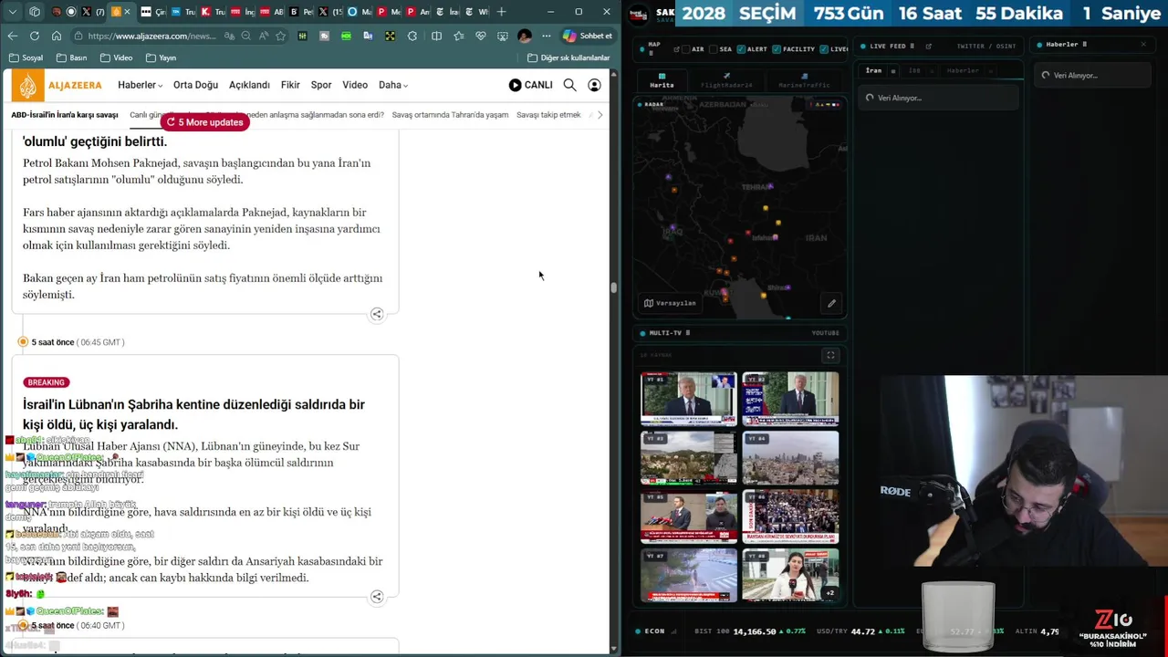Open the Varsayılan map style selector

[670, 303]
